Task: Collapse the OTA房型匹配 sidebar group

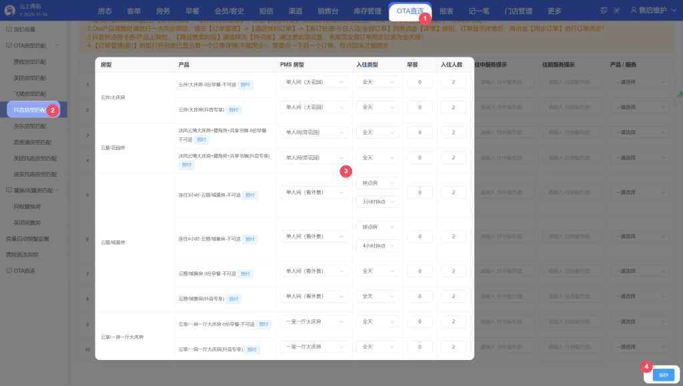Action: [x=57, y=45]
